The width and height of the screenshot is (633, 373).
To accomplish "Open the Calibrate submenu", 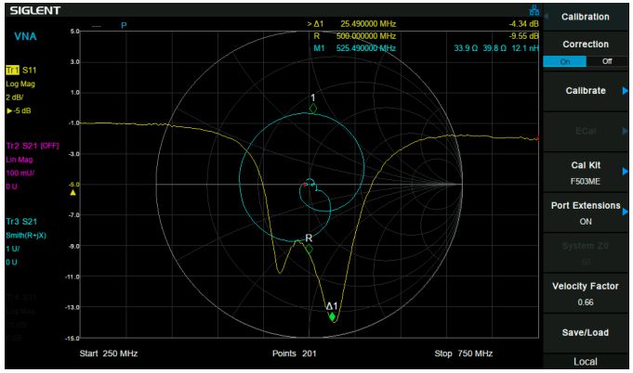I will [x=586, y=91].
